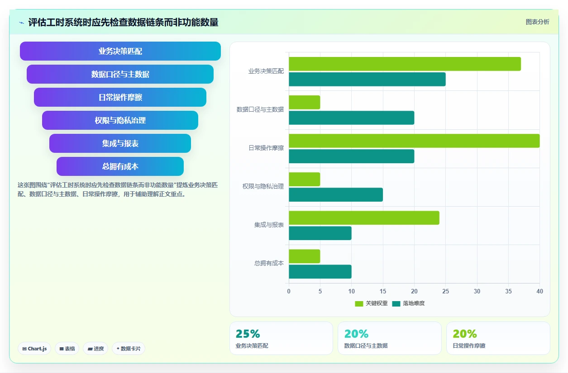Screen dimensions: 568x373
Task: Select the 权限与隐私治理 funnel stage
Action: 120,120
